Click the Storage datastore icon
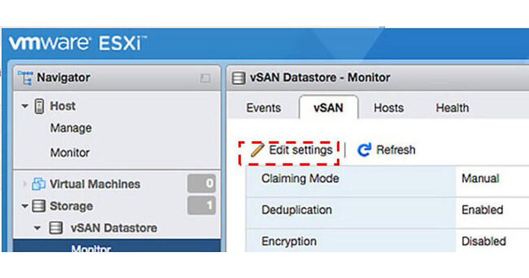Image resolution: width=529 pixels, height=278 pixels. [x=39, y=206]
